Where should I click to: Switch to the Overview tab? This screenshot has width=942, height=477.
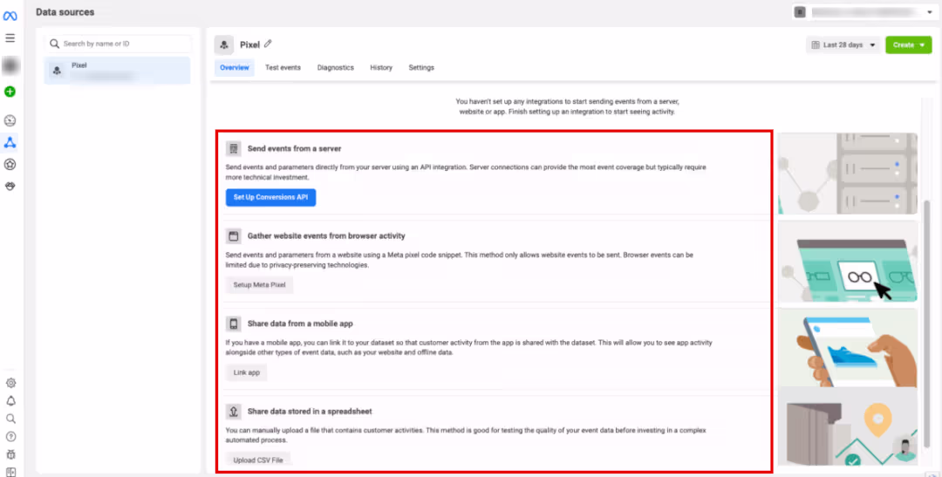[x=235, y=68]
